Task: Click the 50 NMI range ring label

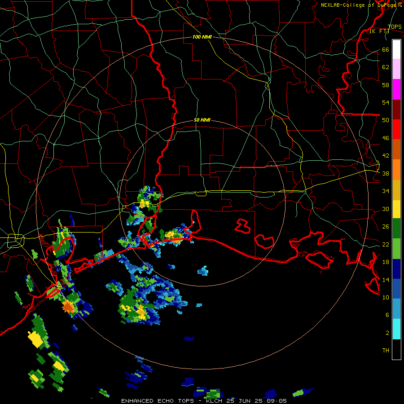Action: tap(202, 120)
